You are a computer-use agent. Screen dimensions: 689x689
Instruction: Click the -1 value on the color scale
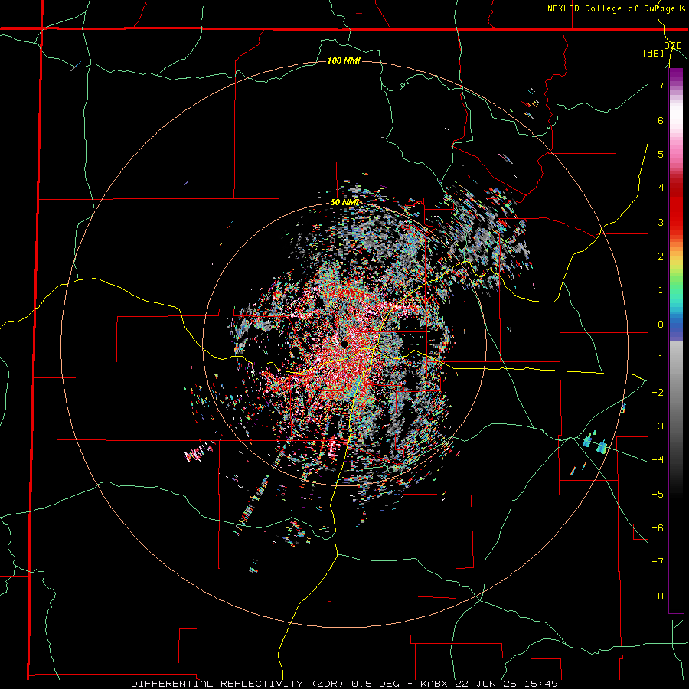pos(658,358)
